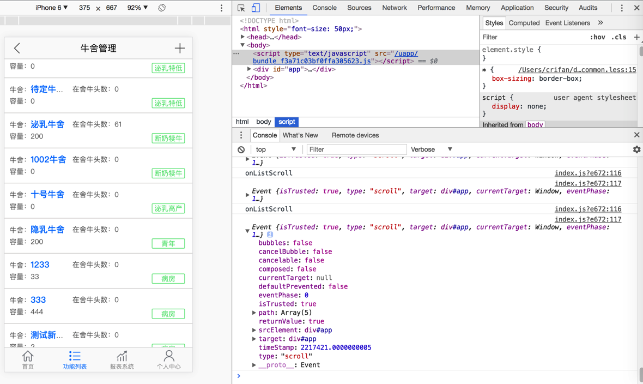
Task: Click the clear console icon
Action: click(241, 149)
